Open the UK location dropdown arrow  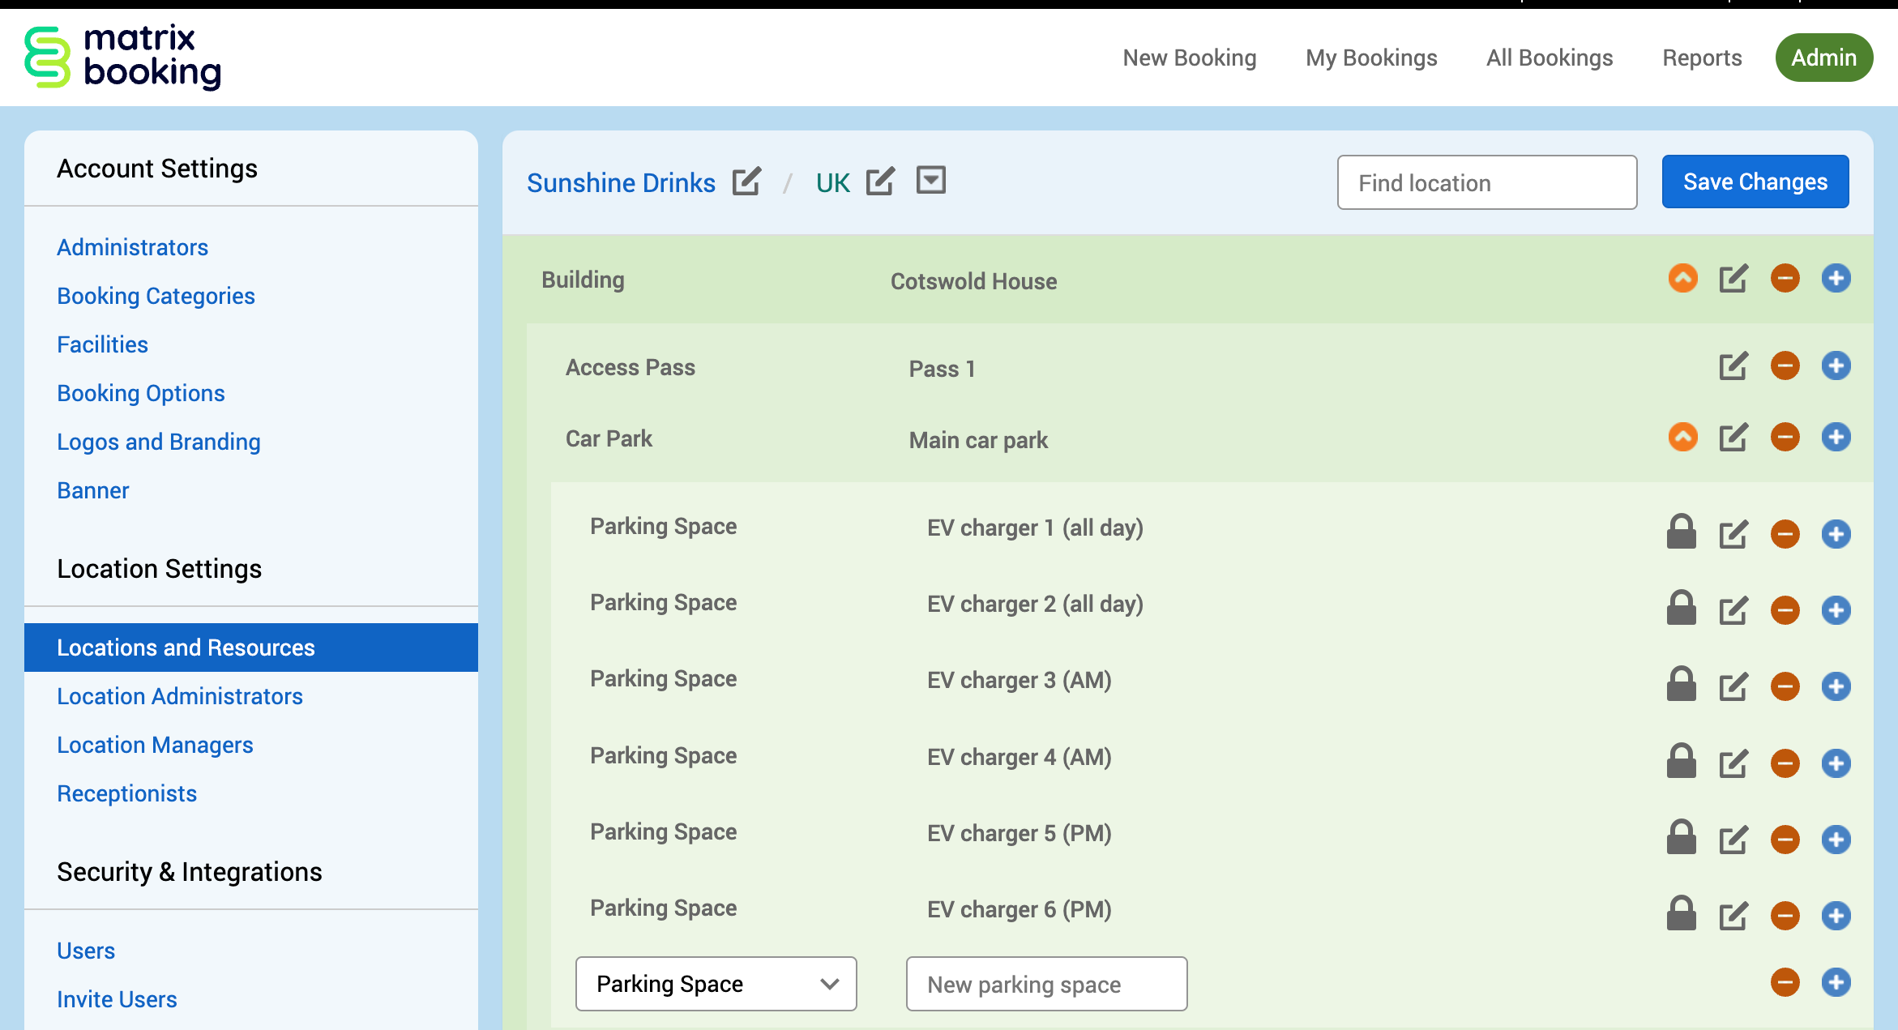930,180
